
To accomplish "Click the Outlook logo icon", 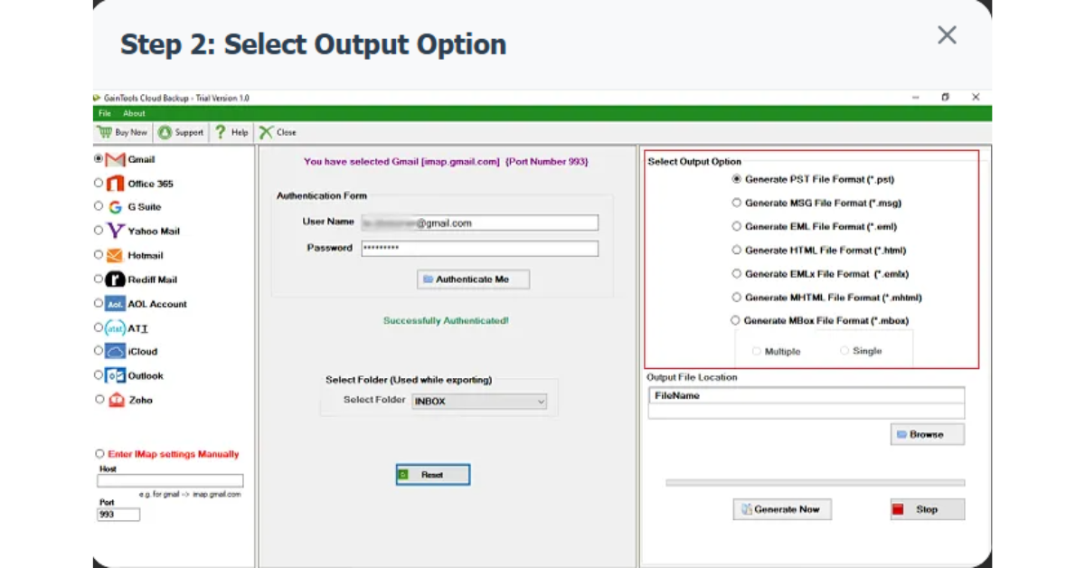I will 115,375.
